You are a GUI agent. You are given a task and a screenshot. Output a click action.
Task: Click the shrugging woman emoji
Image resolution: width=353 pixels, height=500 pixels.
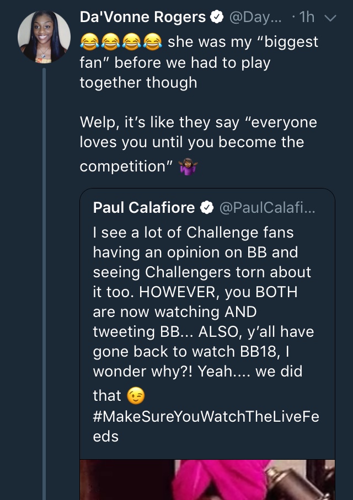(188, 166)
